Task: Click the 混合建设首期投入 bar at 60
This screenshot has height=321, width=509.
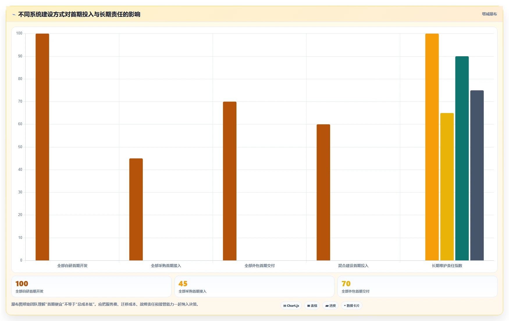Action: pos(323,192)
